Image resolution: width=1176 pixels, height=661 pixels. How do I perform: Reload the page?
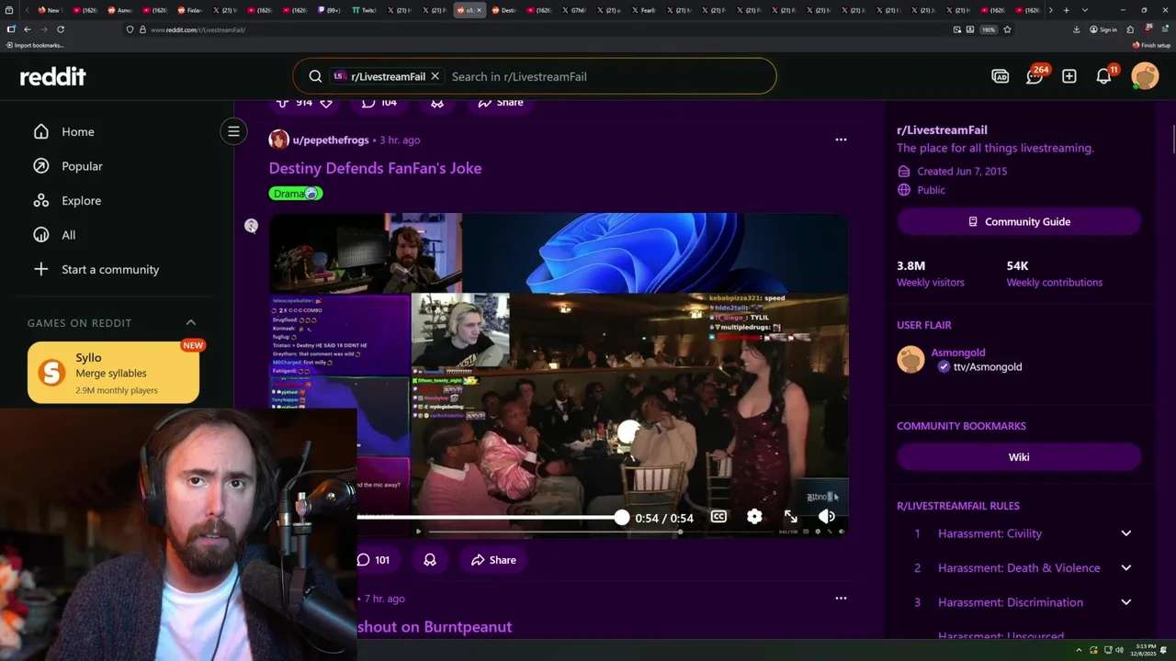tap(61, 29)
